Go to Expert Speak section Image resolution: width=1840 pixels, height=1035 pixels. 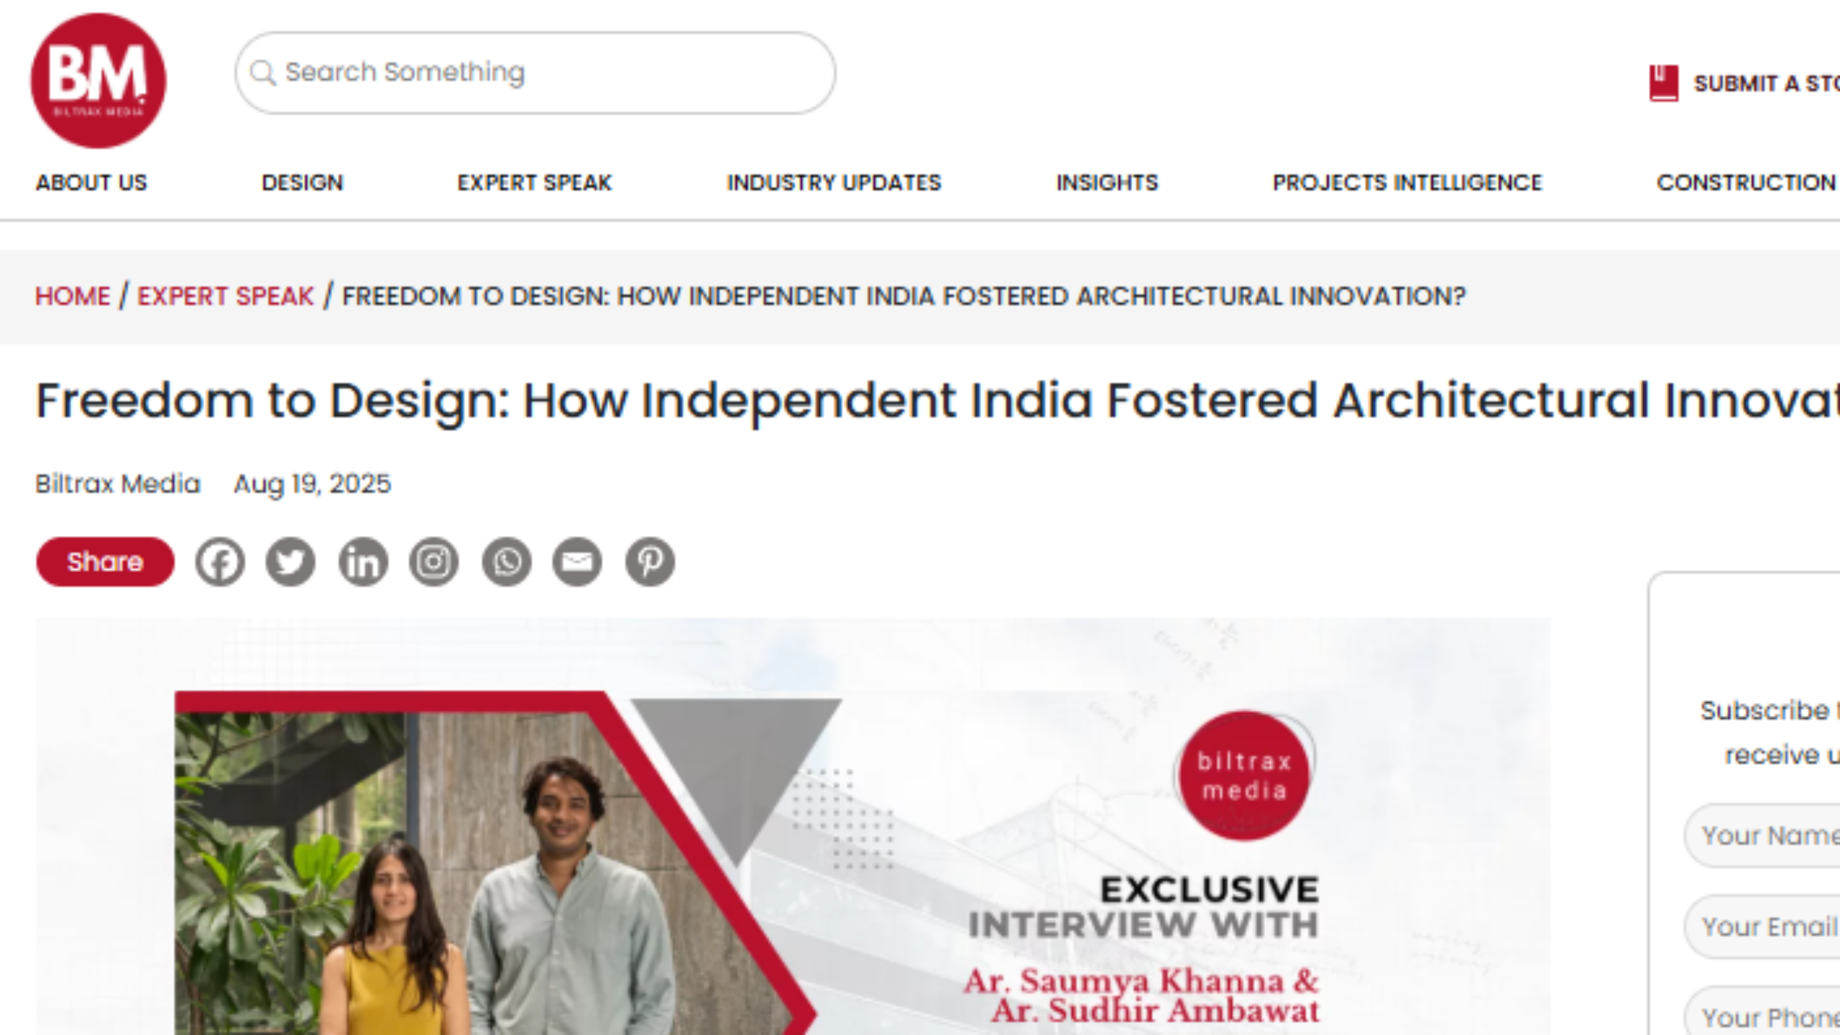coord(535,183)
